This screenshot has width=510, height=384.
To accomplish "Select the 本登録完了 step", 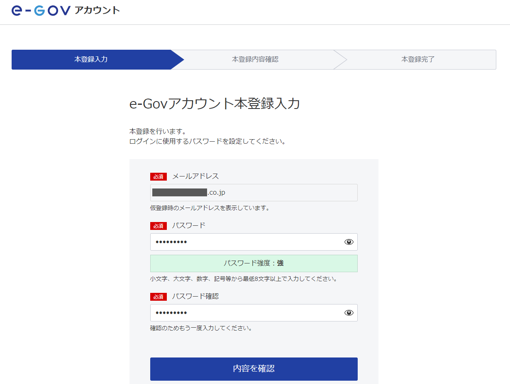I will coord(417,59).
